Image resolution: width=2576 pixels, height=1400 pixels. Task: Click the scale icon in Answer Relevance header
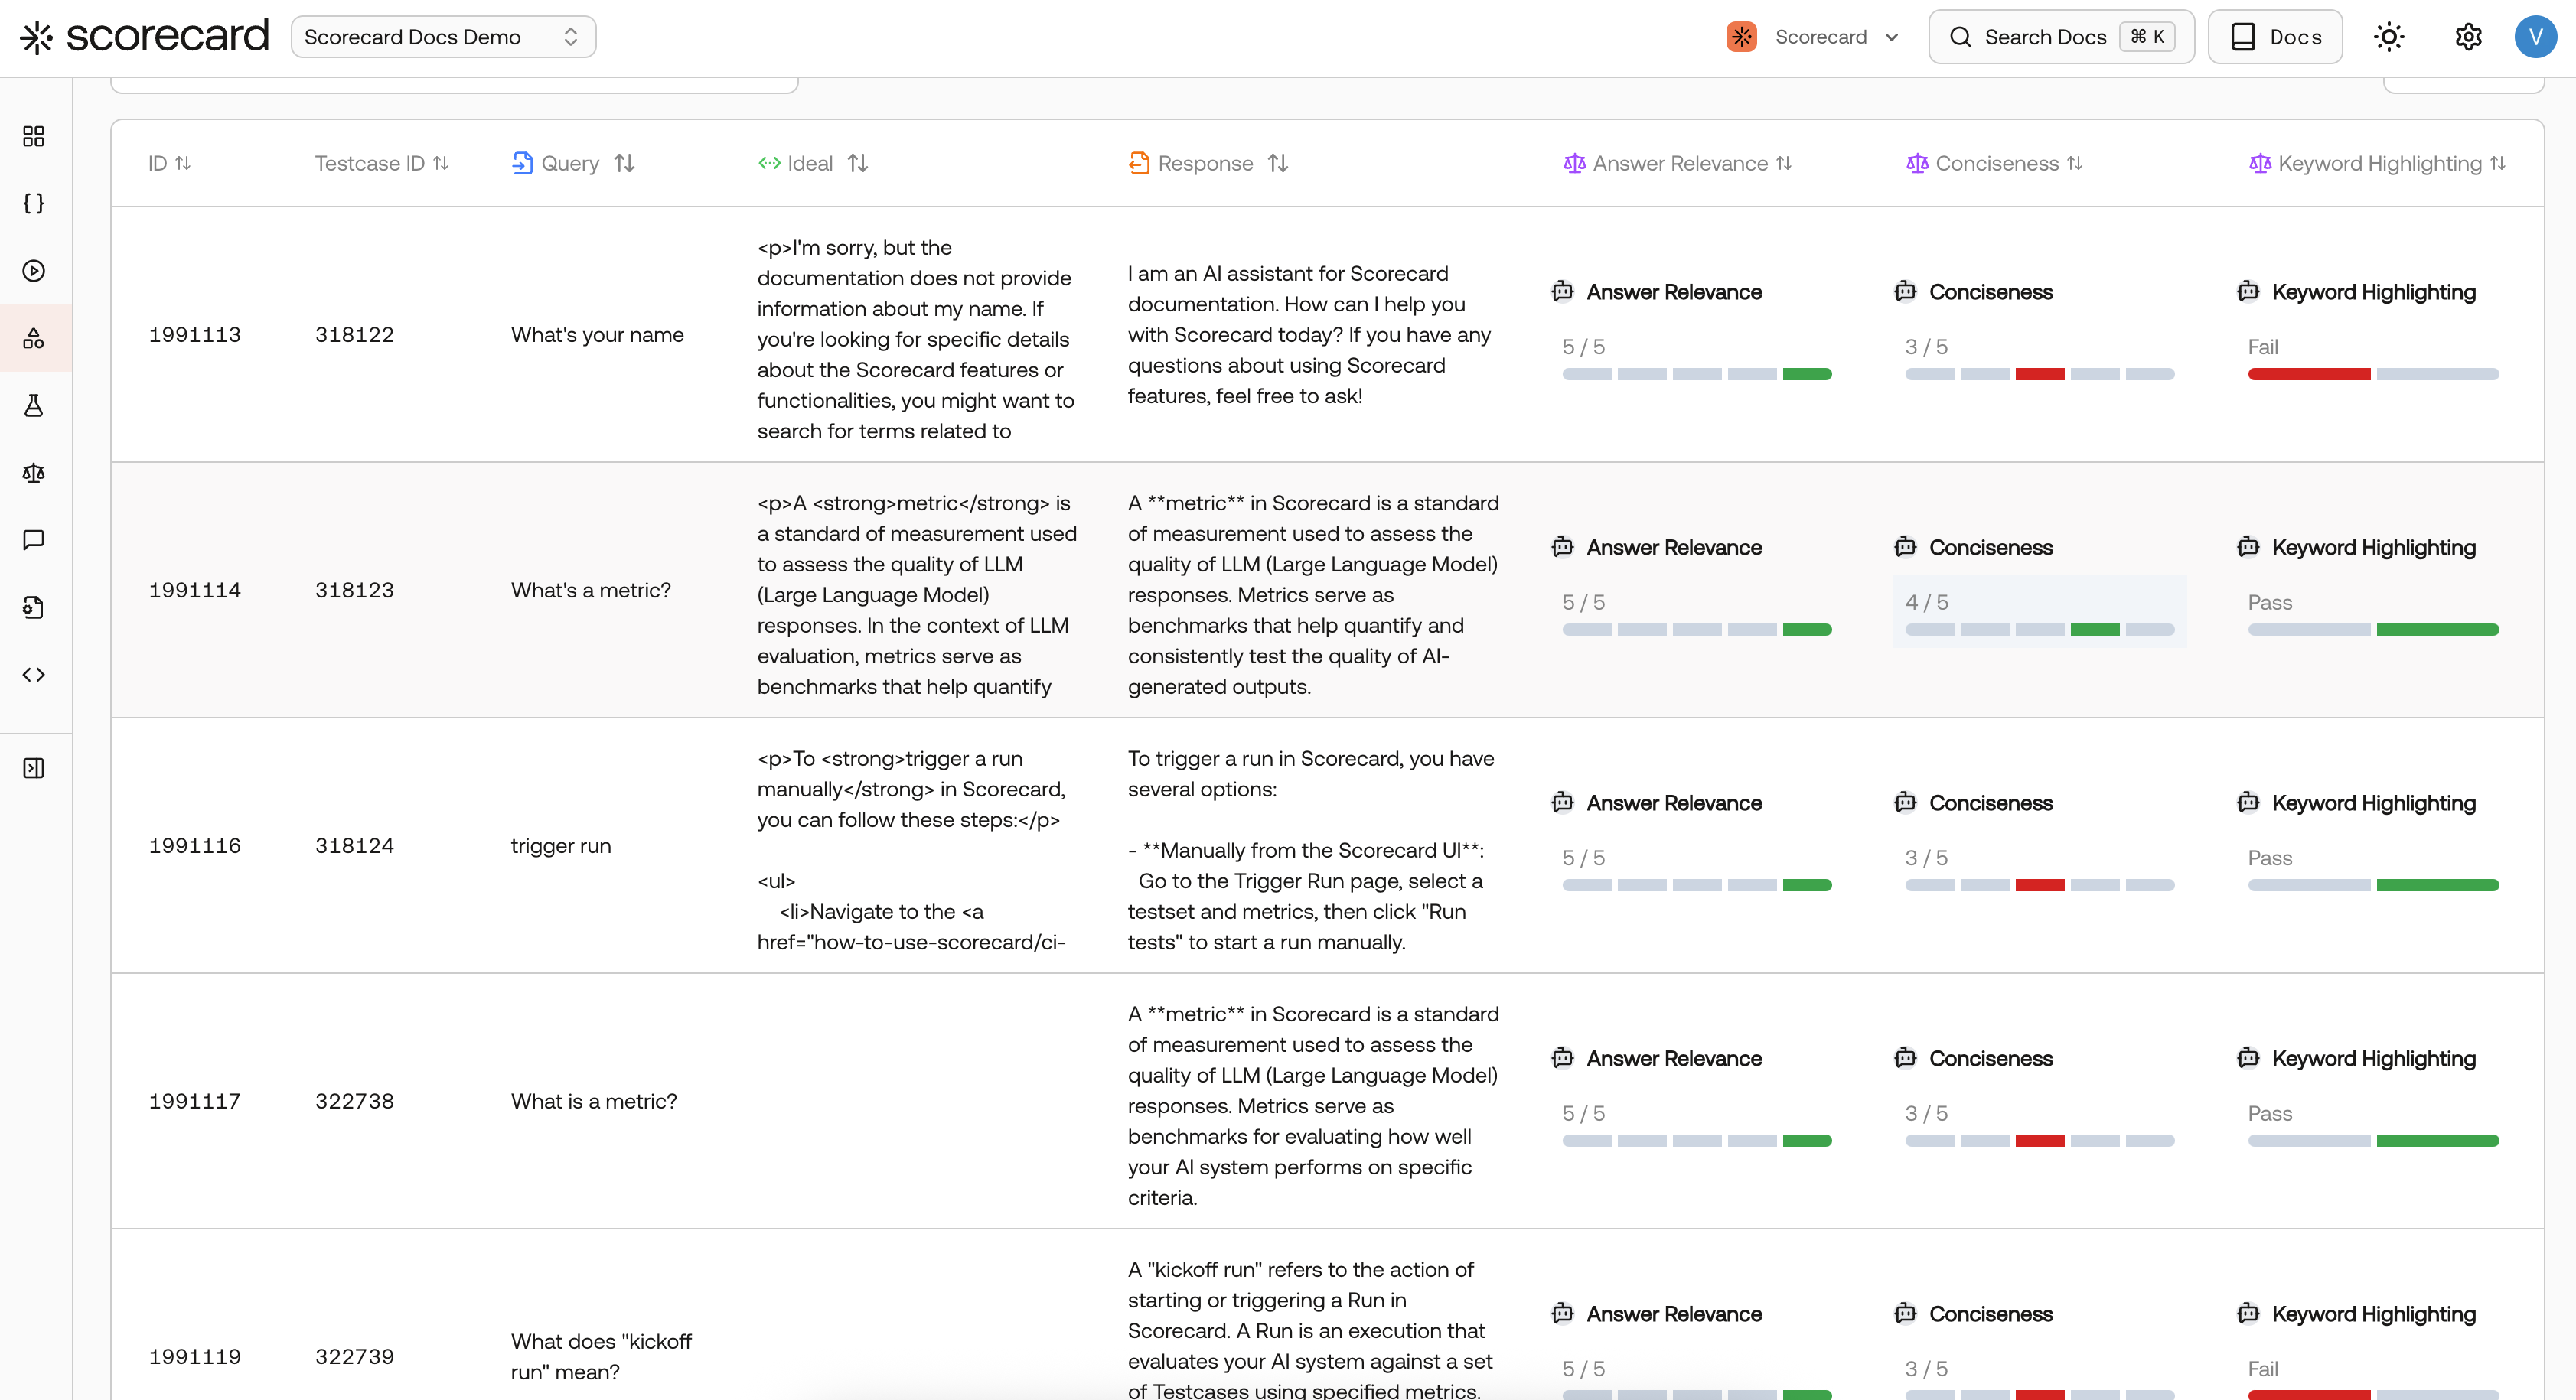pos(1574,163)
